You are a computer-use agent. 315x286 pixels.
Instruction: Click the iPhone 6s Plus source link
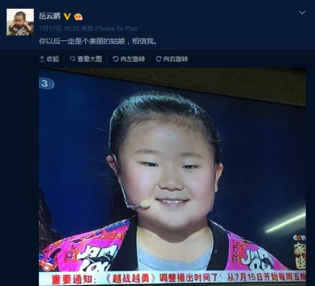point(116,28)
